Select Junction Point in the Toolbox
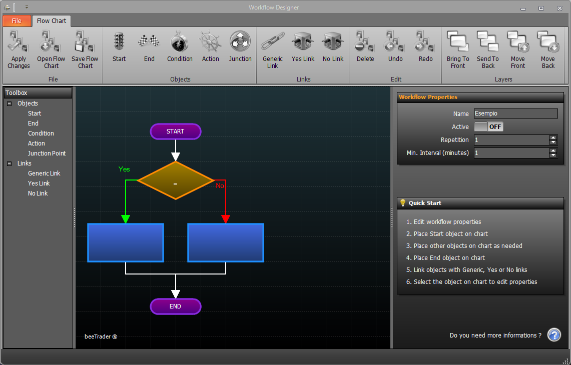This screenshot has width=571, height=365. [x=47, y=153]
